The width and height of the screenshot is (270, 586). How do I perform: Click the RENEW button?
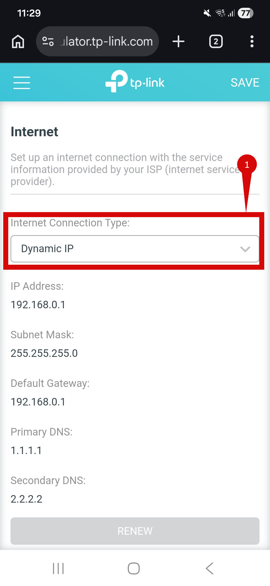(135, 531)
